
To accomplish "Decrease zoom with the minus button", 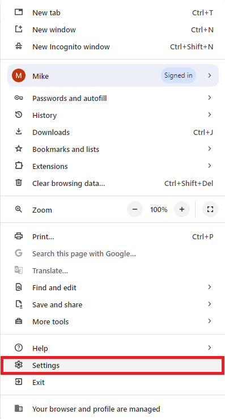I will [x=135, y=209].
